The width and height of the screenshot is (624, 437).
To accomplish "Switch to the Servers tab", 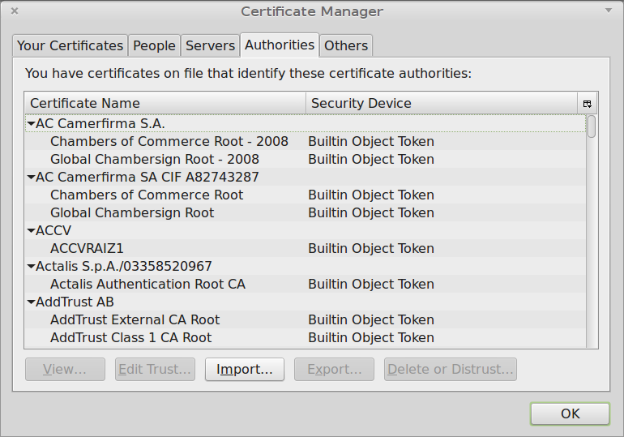I will [210, 46].
